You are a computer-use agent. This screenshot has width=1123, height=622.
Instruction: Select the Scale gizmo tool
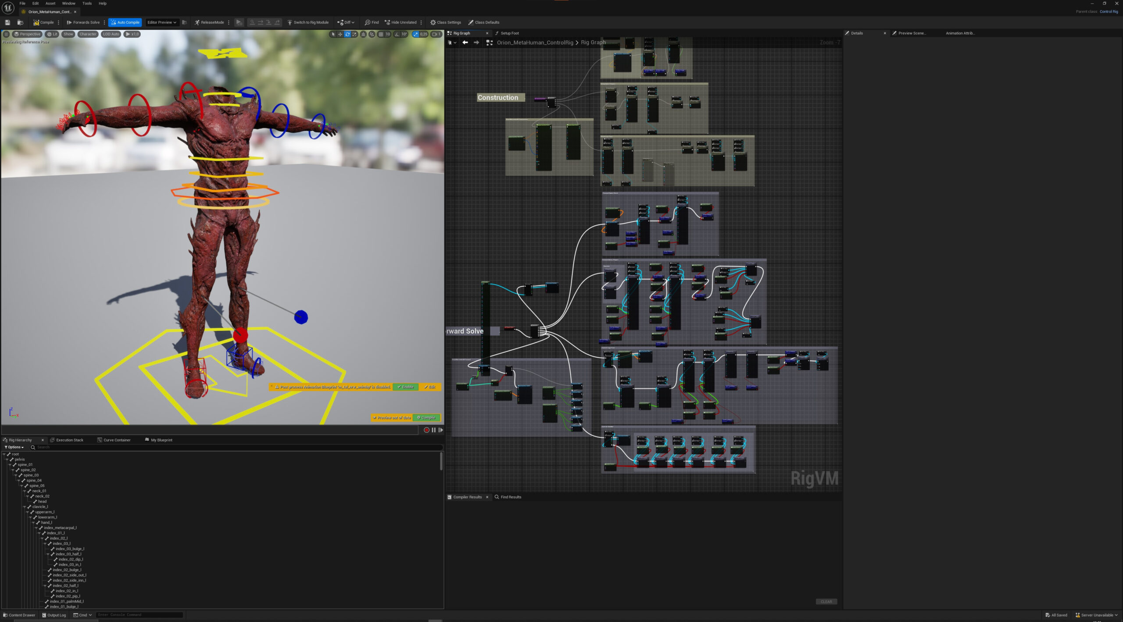pyautogui.click(x=354, y=34)
